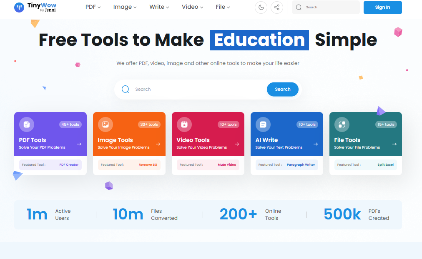Click the arrow on the Video Tools card
The height and width of the screenshot is (259, 422).
click(237, 144)
